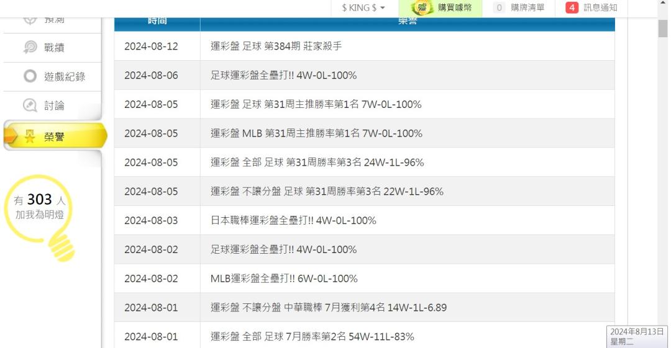Click the red 4 notification badge
Screen dimensions: 671x348
click(572, 7)
